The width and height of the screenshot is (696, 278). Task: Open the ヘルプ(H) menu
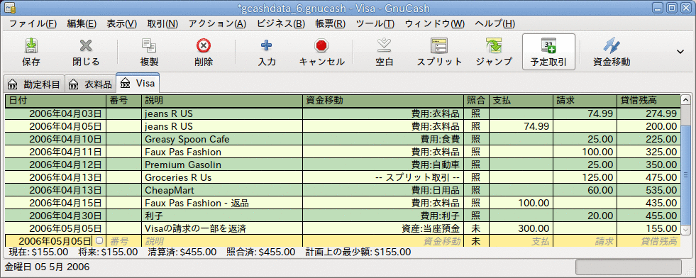(495, 23)
